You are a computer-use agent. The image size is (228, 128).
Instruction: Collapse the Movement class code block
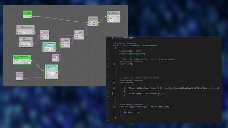coord(114,46)
